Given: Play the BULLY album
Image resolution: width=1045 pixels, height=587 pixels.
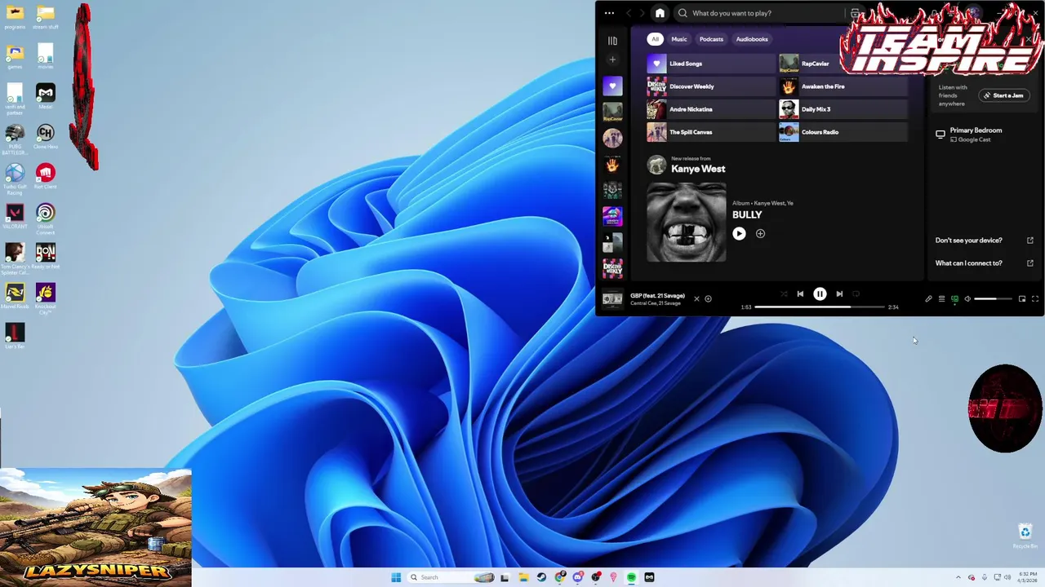Looking at the screenshot, I should pos(739,233).
